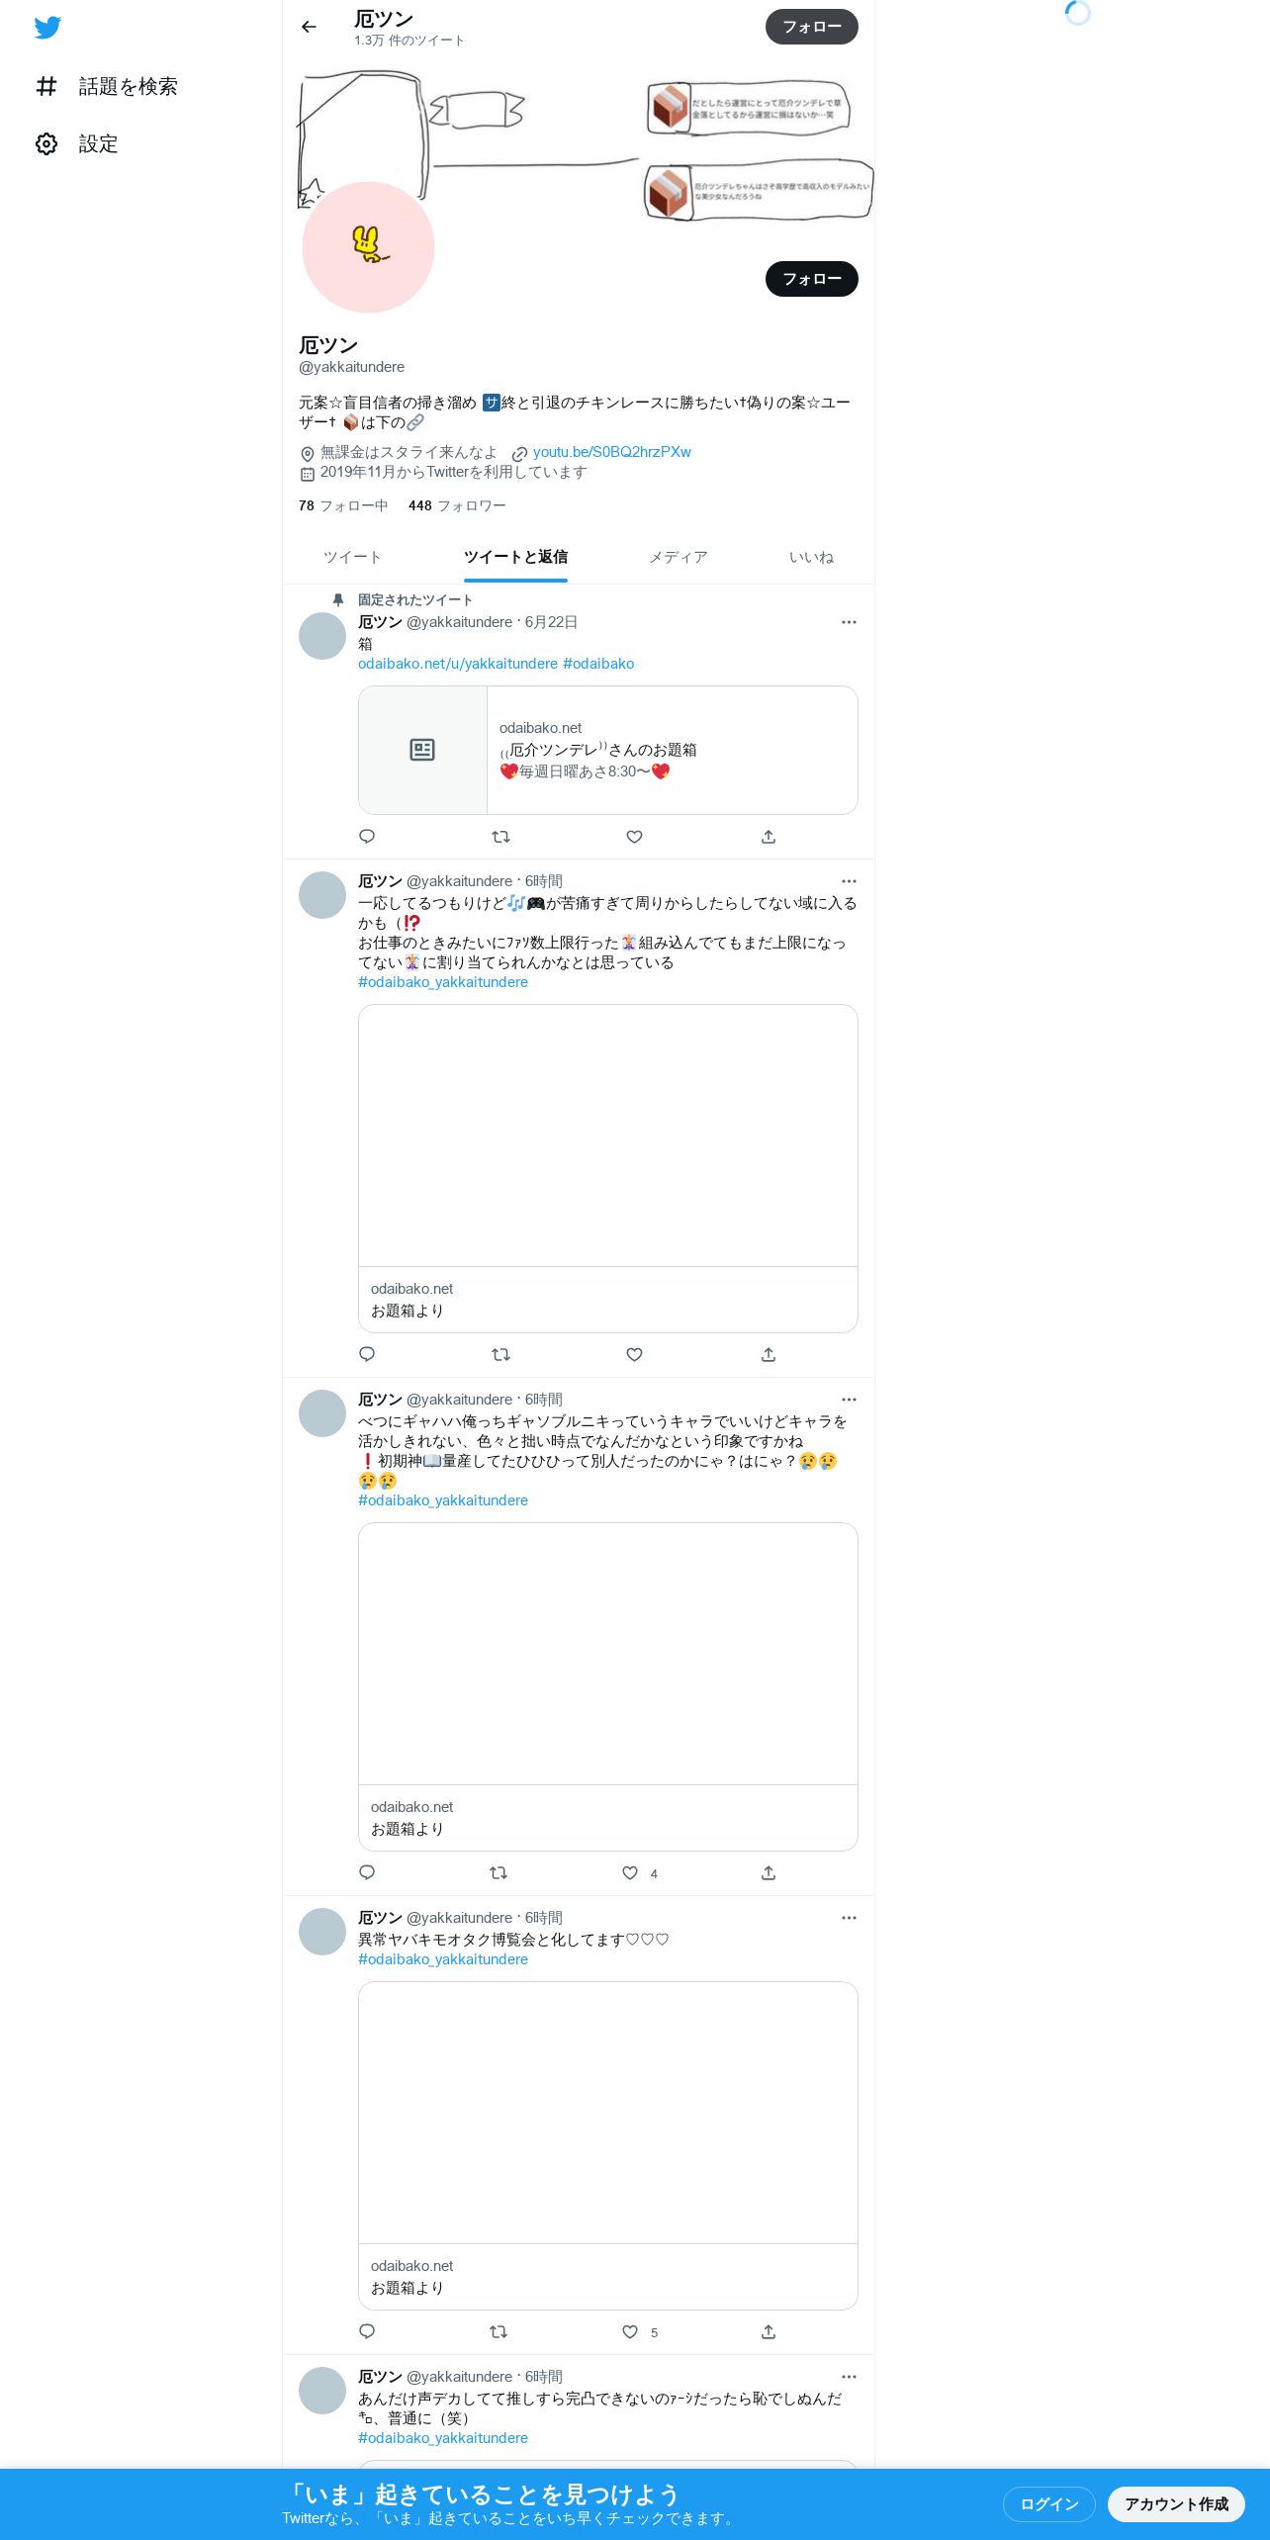Image resolution: width=1270 pixels, height=2540 pixels.
Task: Retweet the べつにギャハハ tweet
Action: point(499,1873)
